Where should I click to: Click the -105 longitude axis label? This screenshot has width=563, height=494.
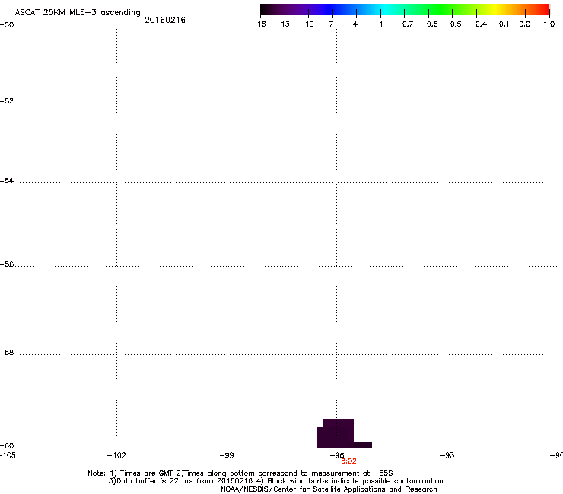coord(8,455)
